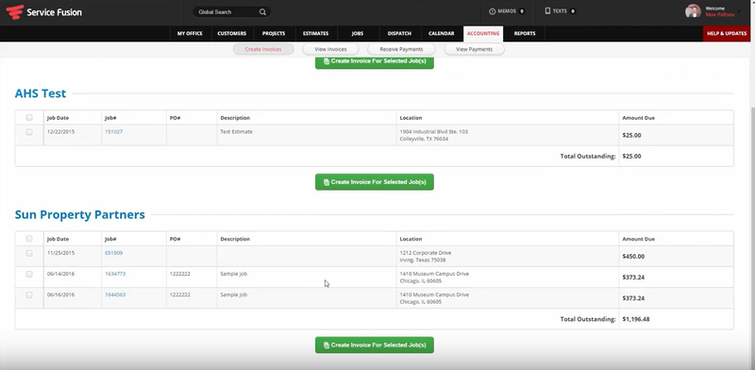Image resolution: width=755 pixels, height=370 pixels.
Task: Click the Service Fusion logo
Action: tap(43, 12)
